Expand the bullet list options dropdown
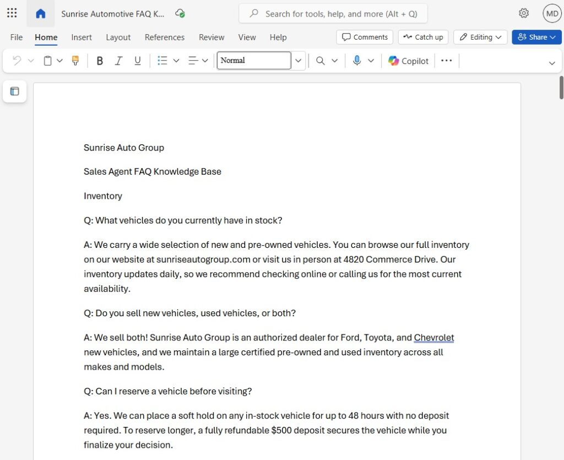The height and width of the screenshot is (460, 564). pyautogui.click(x=176, y=61)
